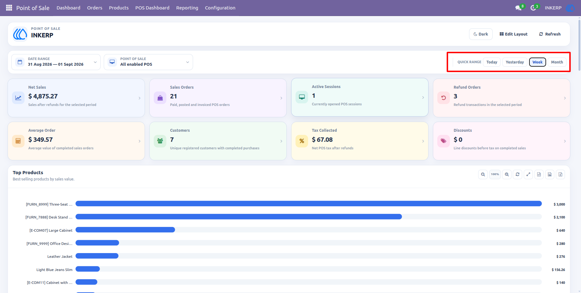Export Top Products chart as code file

pos(539,174)
